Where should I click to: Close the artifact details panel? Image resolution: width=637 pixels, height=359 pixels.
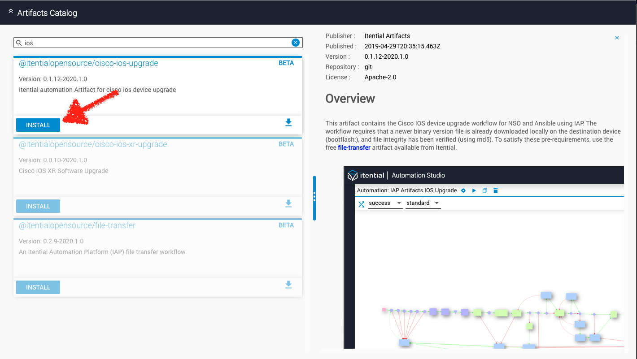[x=617, y=38]
